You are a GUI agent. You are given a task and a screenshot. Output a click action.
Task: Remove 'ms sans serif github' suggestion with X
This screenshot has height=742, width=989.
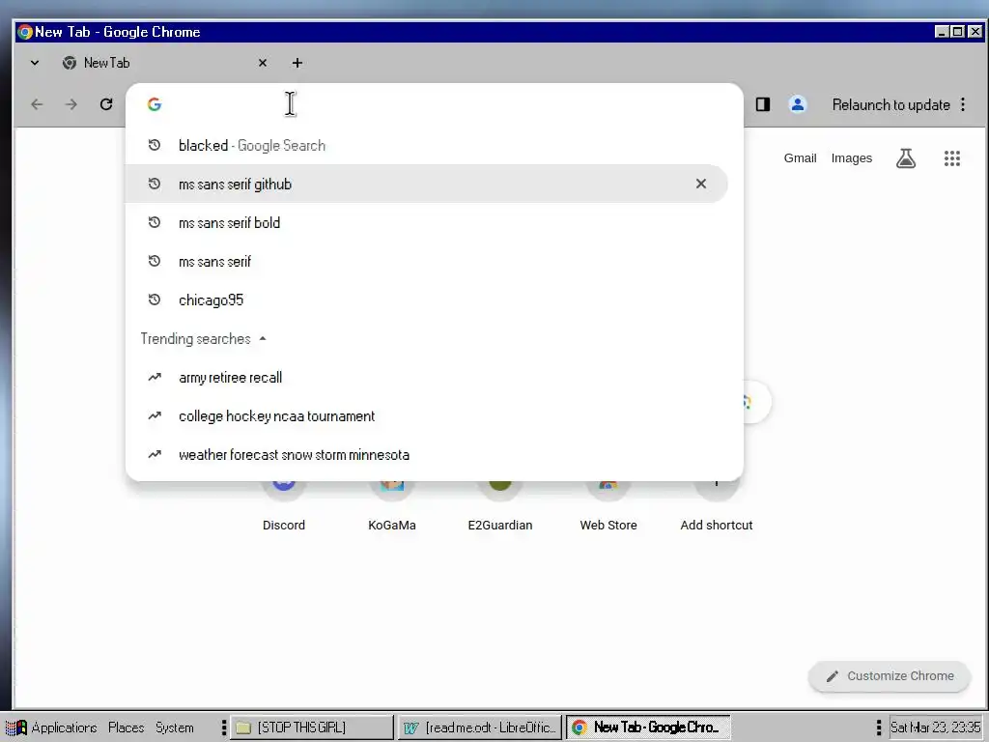click(x=701, y=184)
